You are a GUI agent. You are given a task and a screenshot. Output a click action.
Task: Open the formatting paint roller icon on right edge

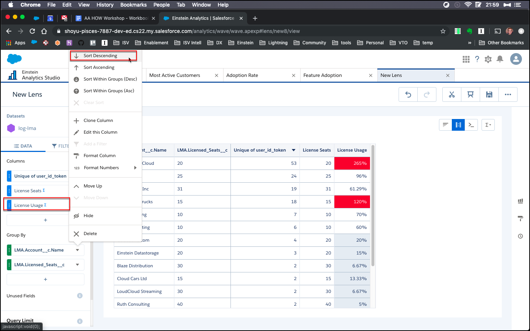tap(520, 219)
